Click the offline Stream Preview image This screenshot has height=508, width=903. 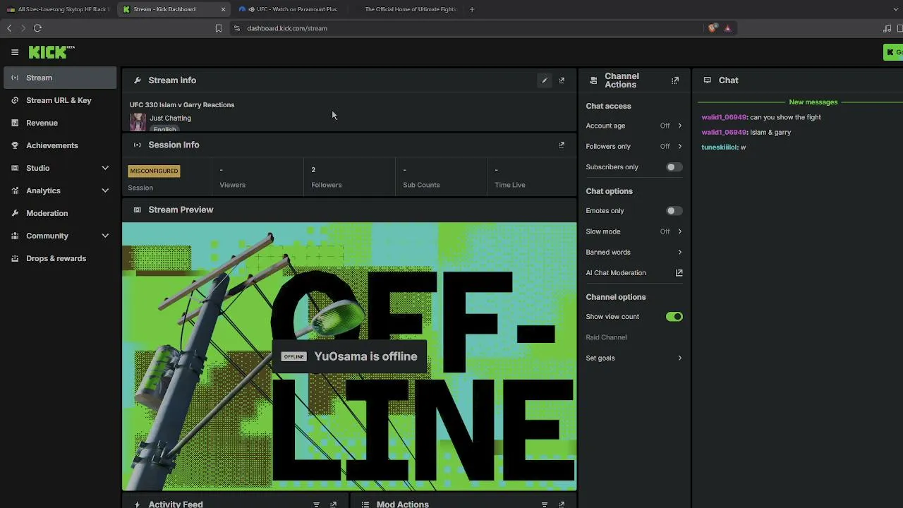(349, 356)
